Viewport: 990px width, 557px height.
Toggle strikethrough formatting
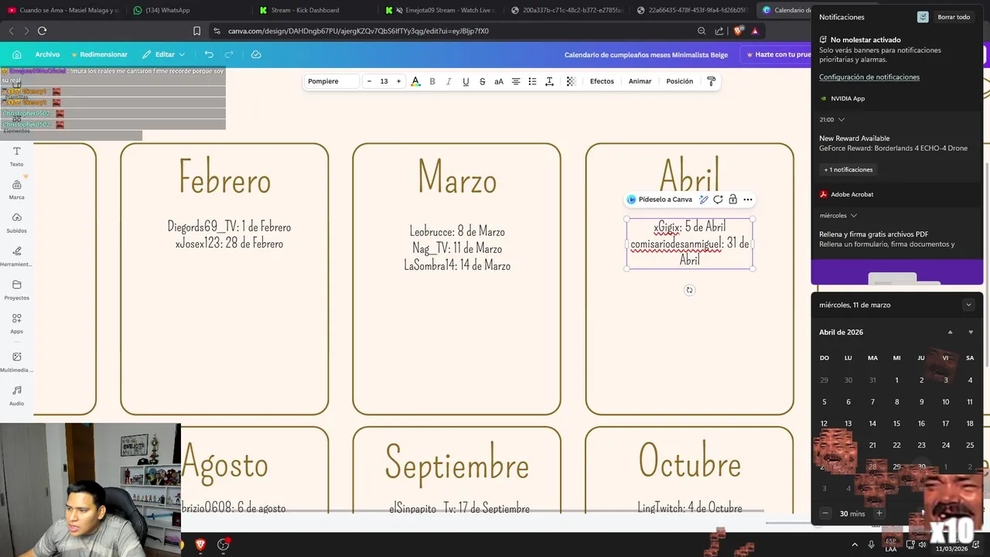[483, 81]
